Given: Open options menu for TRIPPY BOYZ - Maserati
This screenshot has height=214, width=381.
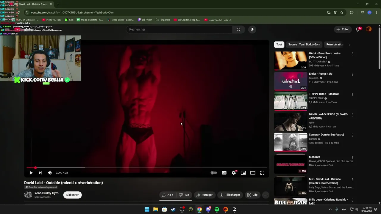Looking at the screenshot, I should point(352,95).
